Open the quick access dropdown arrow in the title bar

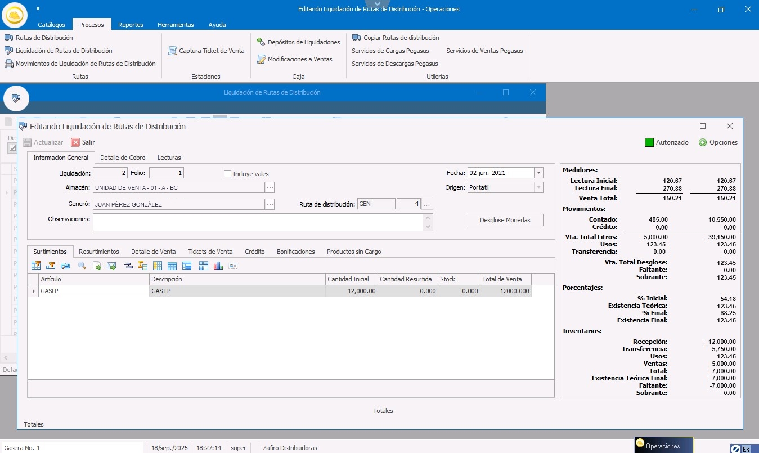tap(38, 9)
